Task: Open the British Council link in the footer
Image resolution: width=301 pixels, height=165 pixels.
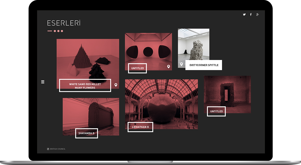Action: pyautogui.click(x=58, y=149)
